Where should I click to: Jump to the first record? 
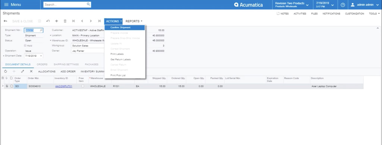pos(73,21)
